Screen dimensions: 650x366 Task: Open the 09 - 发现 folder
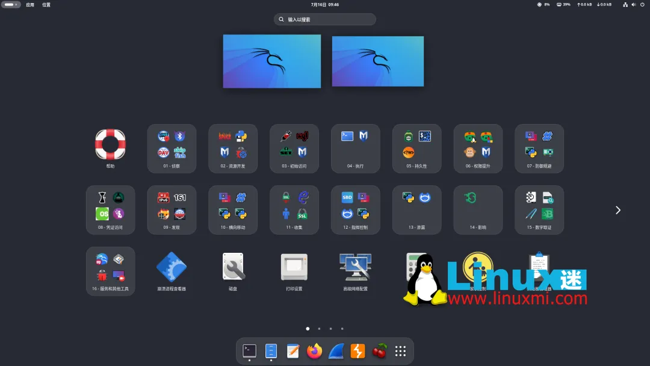click(x=172, y=209)
